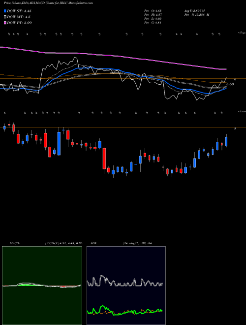246x325 pixels.
Task: Select the 'DOW PT: 5.09' legend label
Action: click(x=19, y=23)
